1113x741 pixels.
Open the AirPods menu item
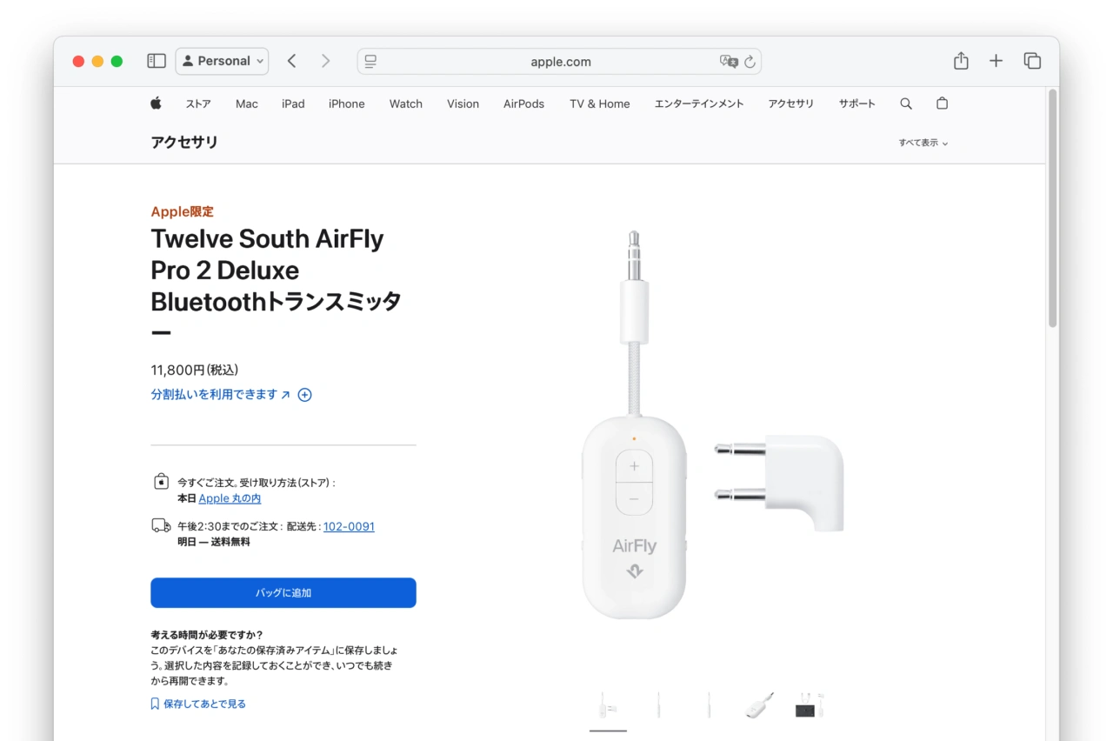(x=523, y=103)
